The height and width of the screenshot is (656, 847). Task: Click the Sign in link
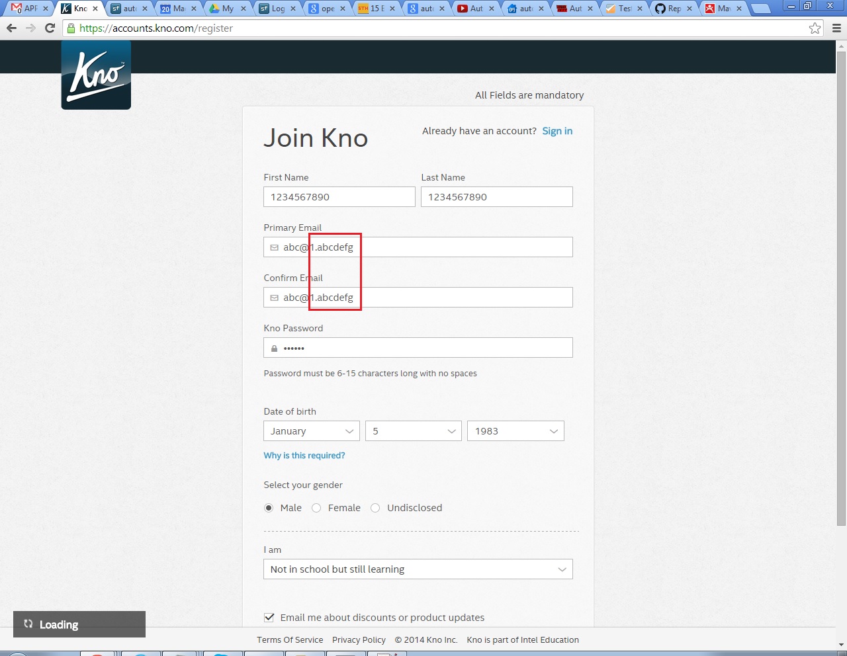pos(557,131)
